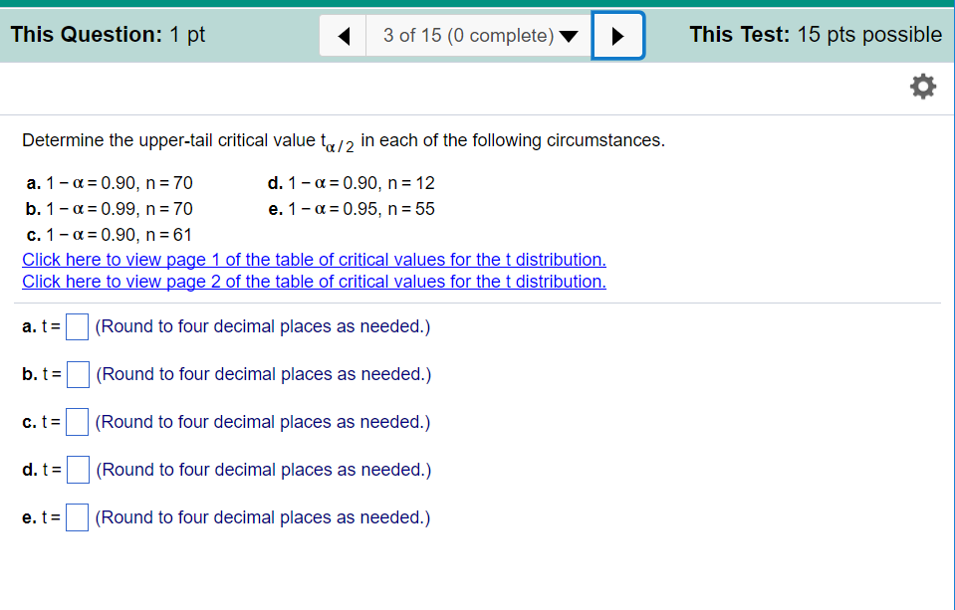Viewport: 955px width, 610px height.
Task: Expand the question navigation dropdown arrow
Action: pos(568,35)
